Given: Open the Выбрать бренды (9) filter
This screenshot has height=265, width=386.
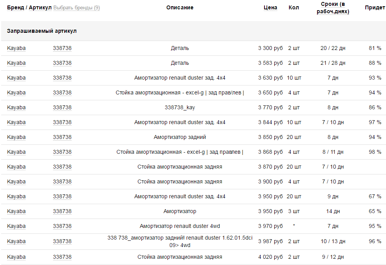Looking at the screenshot, I should [77, 8].
